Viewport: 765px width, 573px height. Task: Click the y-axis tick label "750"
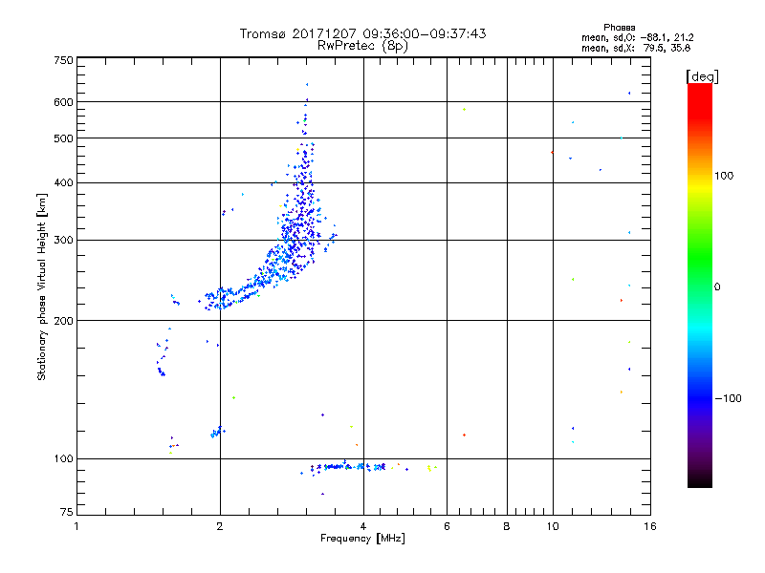tap(63, 60)
